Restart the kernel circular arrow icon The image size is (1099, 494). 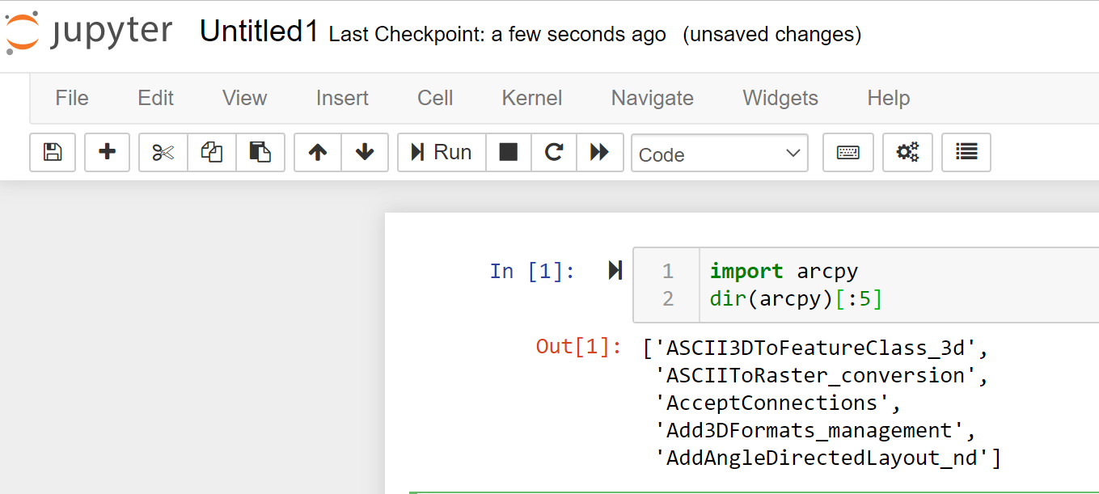pos(554,152)
